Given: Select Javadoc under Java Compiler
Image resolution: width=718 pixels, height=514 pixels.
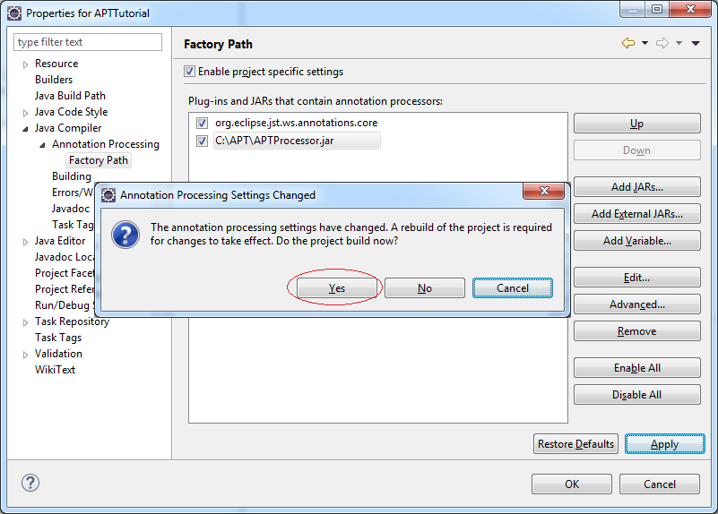Looking at the screenshot, I should coord(71,209).
